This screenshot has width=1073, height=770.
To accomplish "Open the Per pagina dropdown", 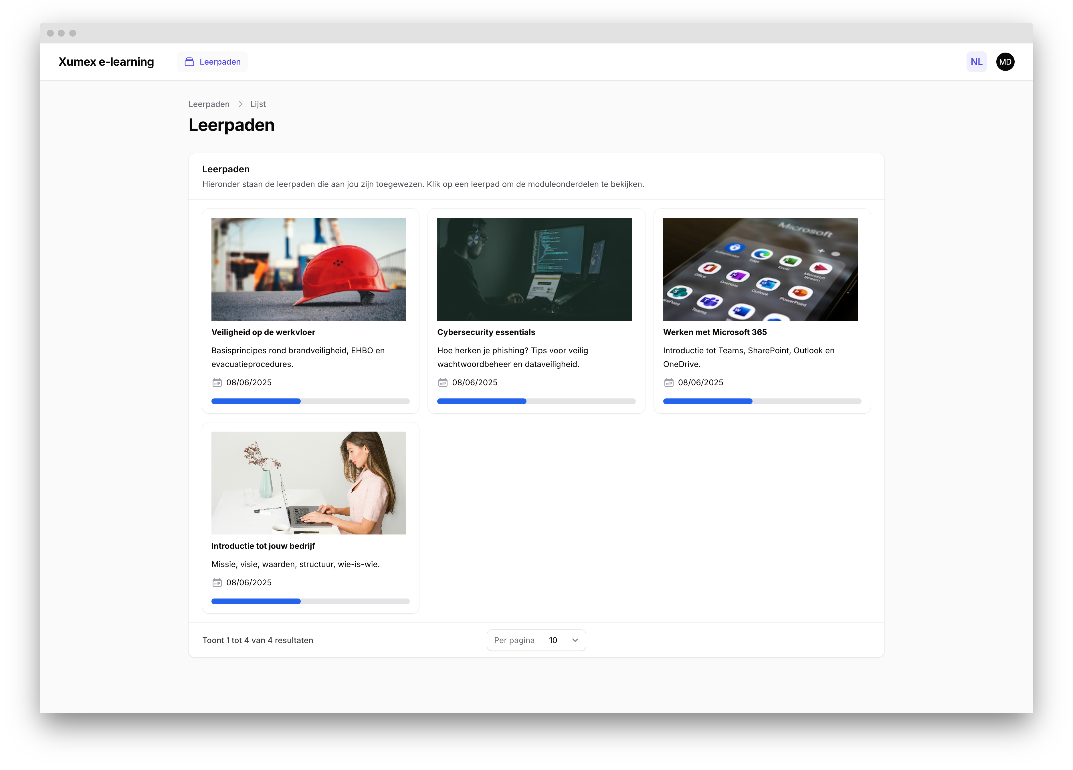I will click(563, 640).
